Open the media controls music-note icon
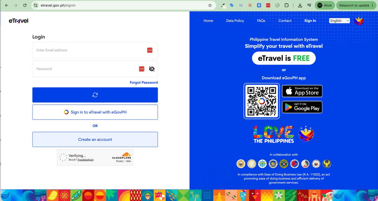The height and width of the screenshot is (201, 378). coord(309,5)
